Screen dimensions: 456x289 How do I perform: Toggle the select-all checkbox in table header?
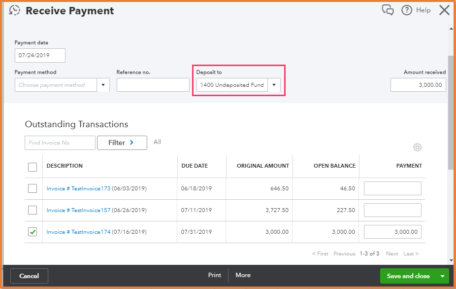click(33, 167)
